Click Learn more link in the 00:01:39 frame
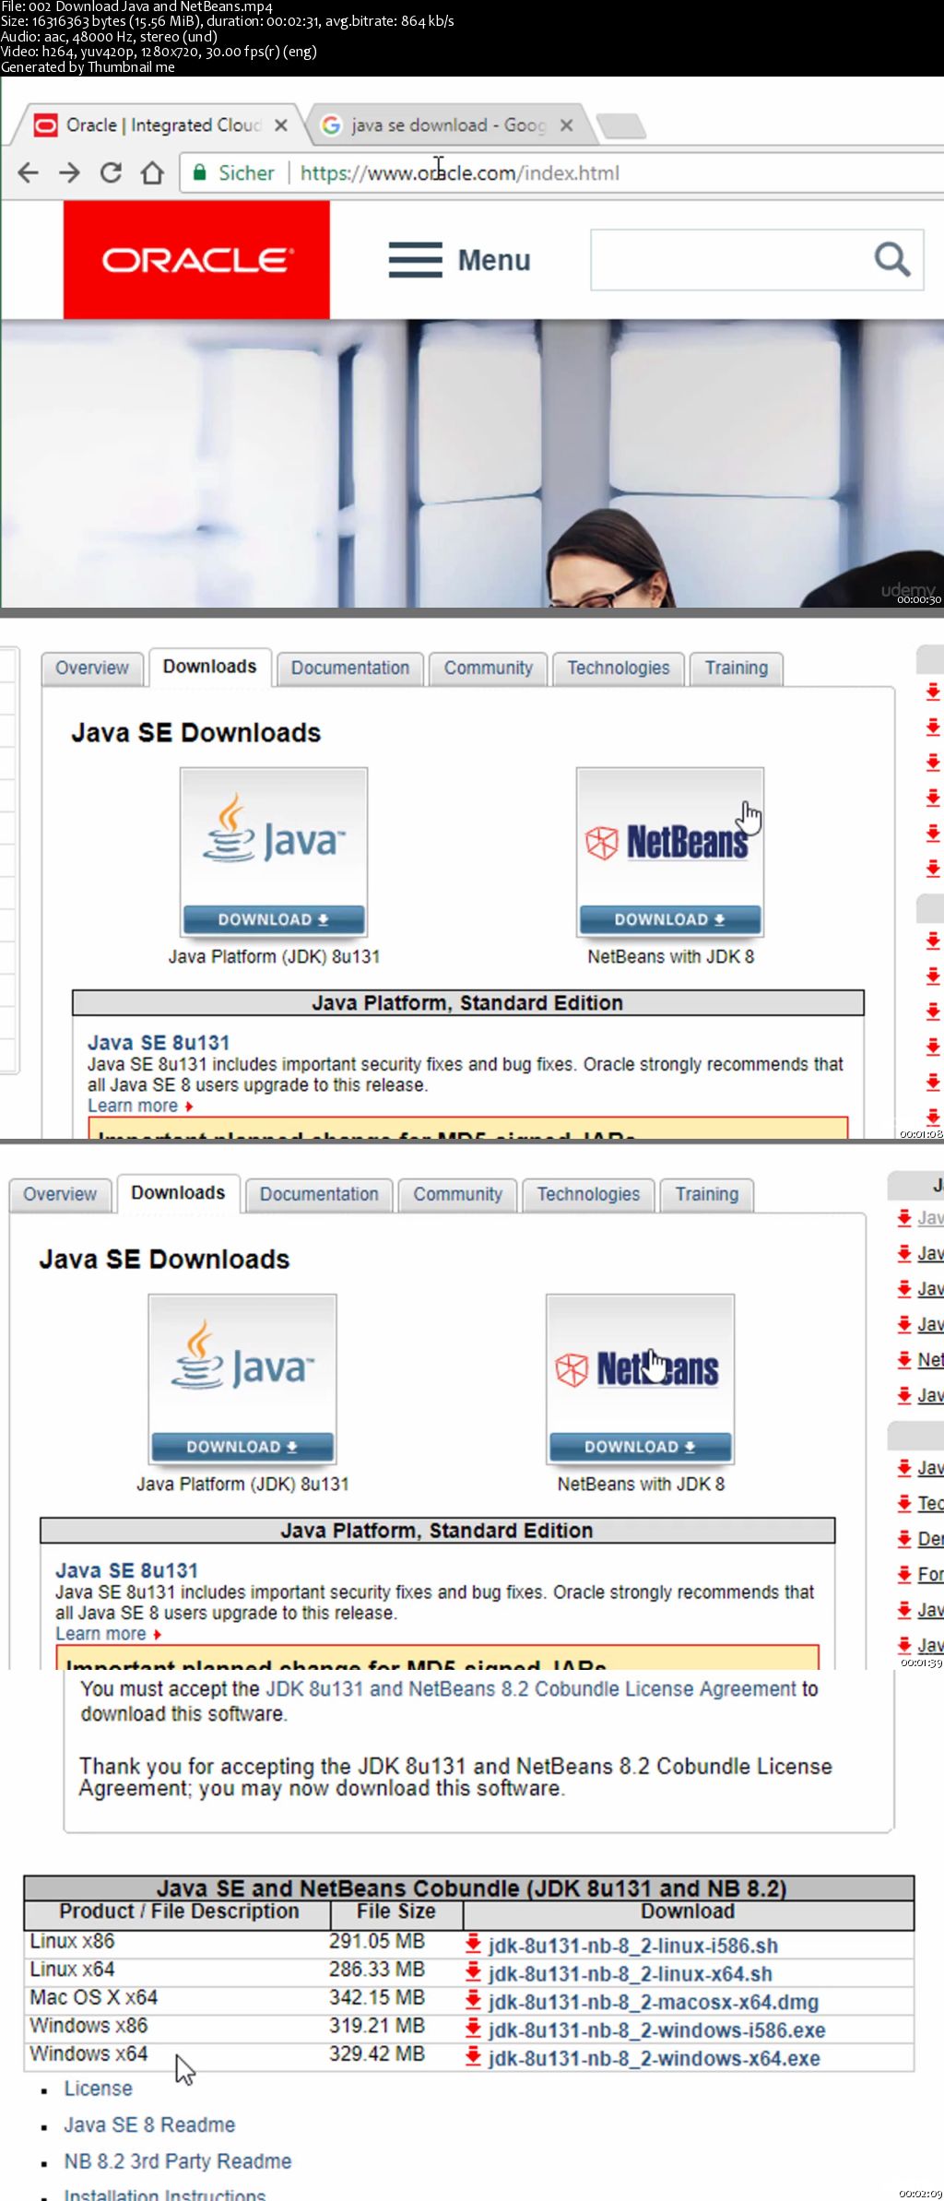 pyautogui.click(x=109, y=1634)
